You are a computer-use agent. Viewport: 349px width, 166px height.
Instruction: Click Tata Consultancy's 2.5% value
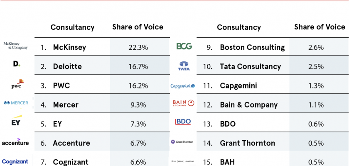coord(316,66)
